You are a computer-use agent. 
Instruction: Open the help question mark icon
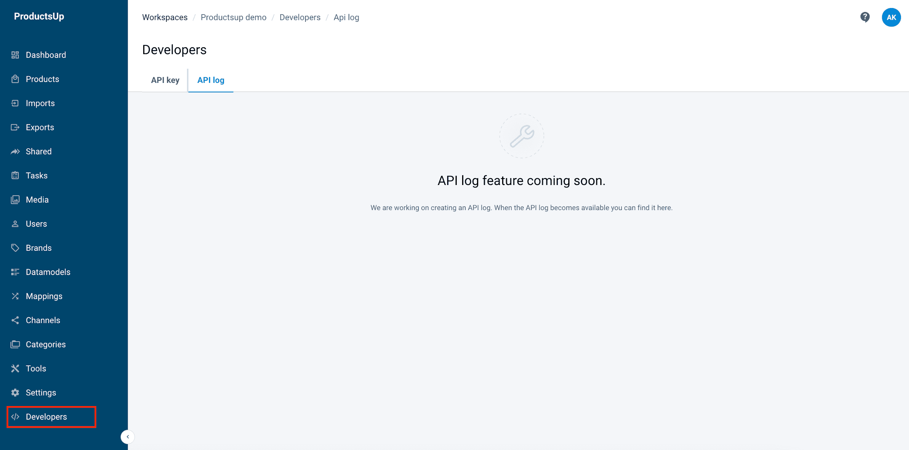(865, 17)
